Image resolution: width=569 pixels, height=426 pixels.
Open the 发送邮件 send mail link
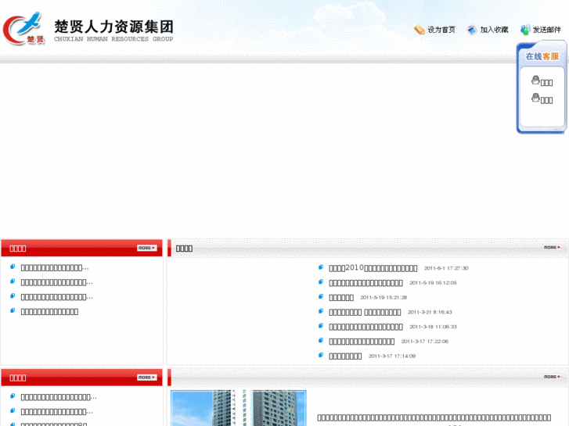[x=546, y=30]
